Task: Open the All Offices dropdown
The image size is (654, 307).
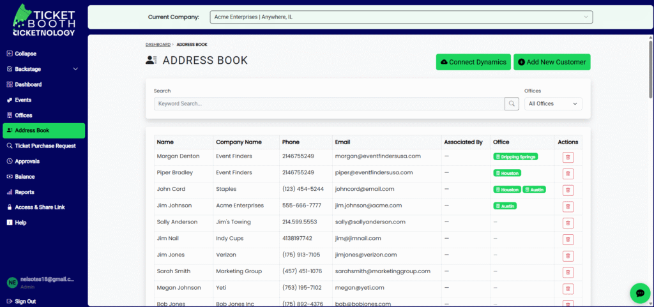Action: (x=553, y=104)
